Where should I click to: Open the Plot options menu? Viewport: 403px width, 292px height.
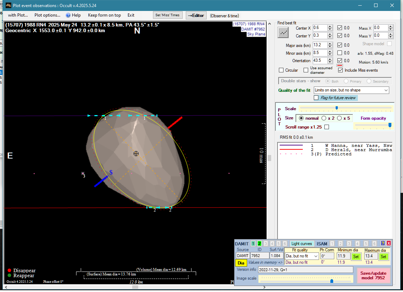point(47,15)
